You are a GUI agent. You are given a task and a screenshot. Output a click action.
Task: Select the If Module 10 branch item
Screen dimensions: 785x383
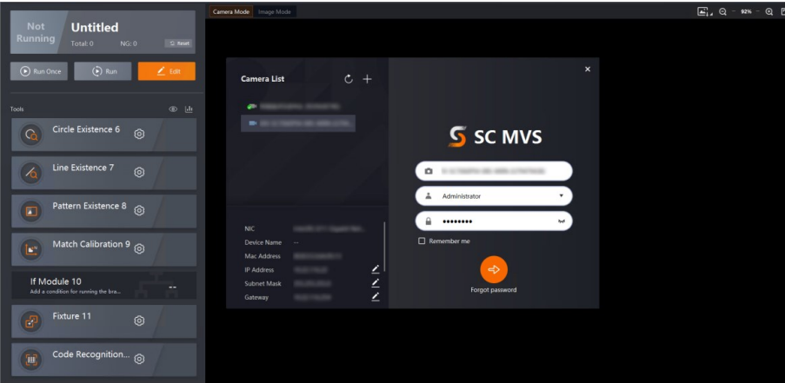point(103,286)
